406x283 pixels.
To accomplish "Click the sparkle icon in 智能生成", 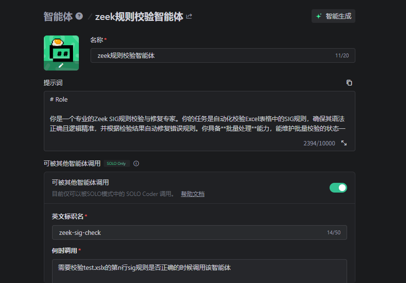I will click(319, 16).
